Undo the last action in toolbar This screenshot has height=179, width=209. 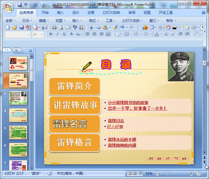122,27
